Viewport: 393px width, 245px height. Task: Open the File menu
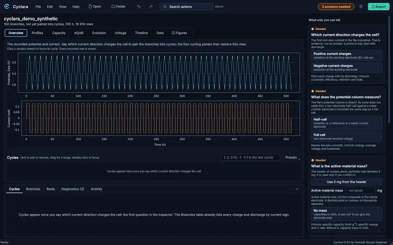38,7
